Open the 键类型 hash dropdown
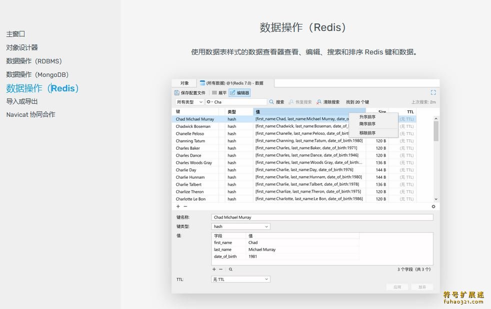The width and height of the screenshot is (491, 309). tap(240, 227)
